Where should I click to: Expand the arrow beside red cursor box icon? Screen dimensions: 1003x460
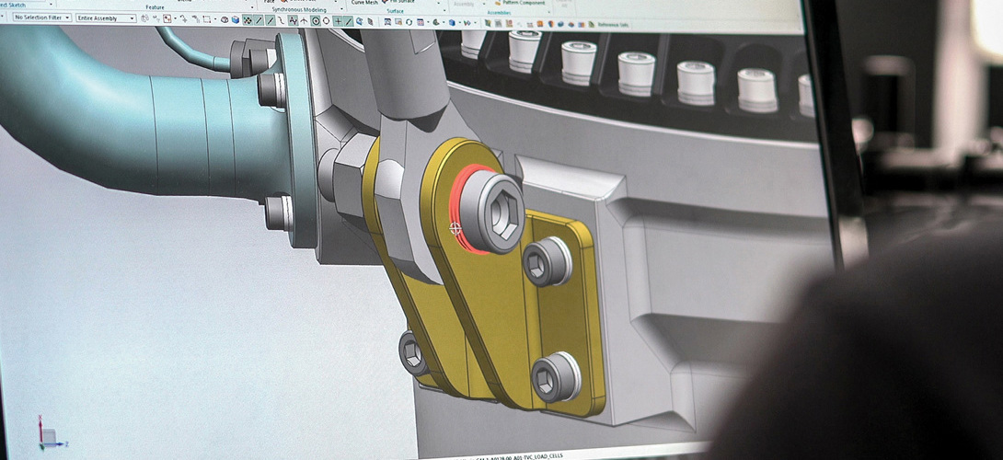(x=175, y=17)
